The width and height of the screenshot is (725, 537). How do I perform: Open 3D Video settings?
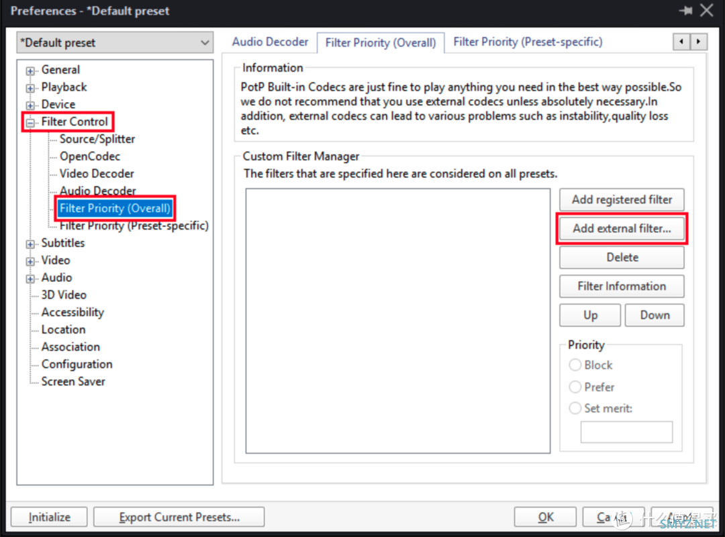64,295
